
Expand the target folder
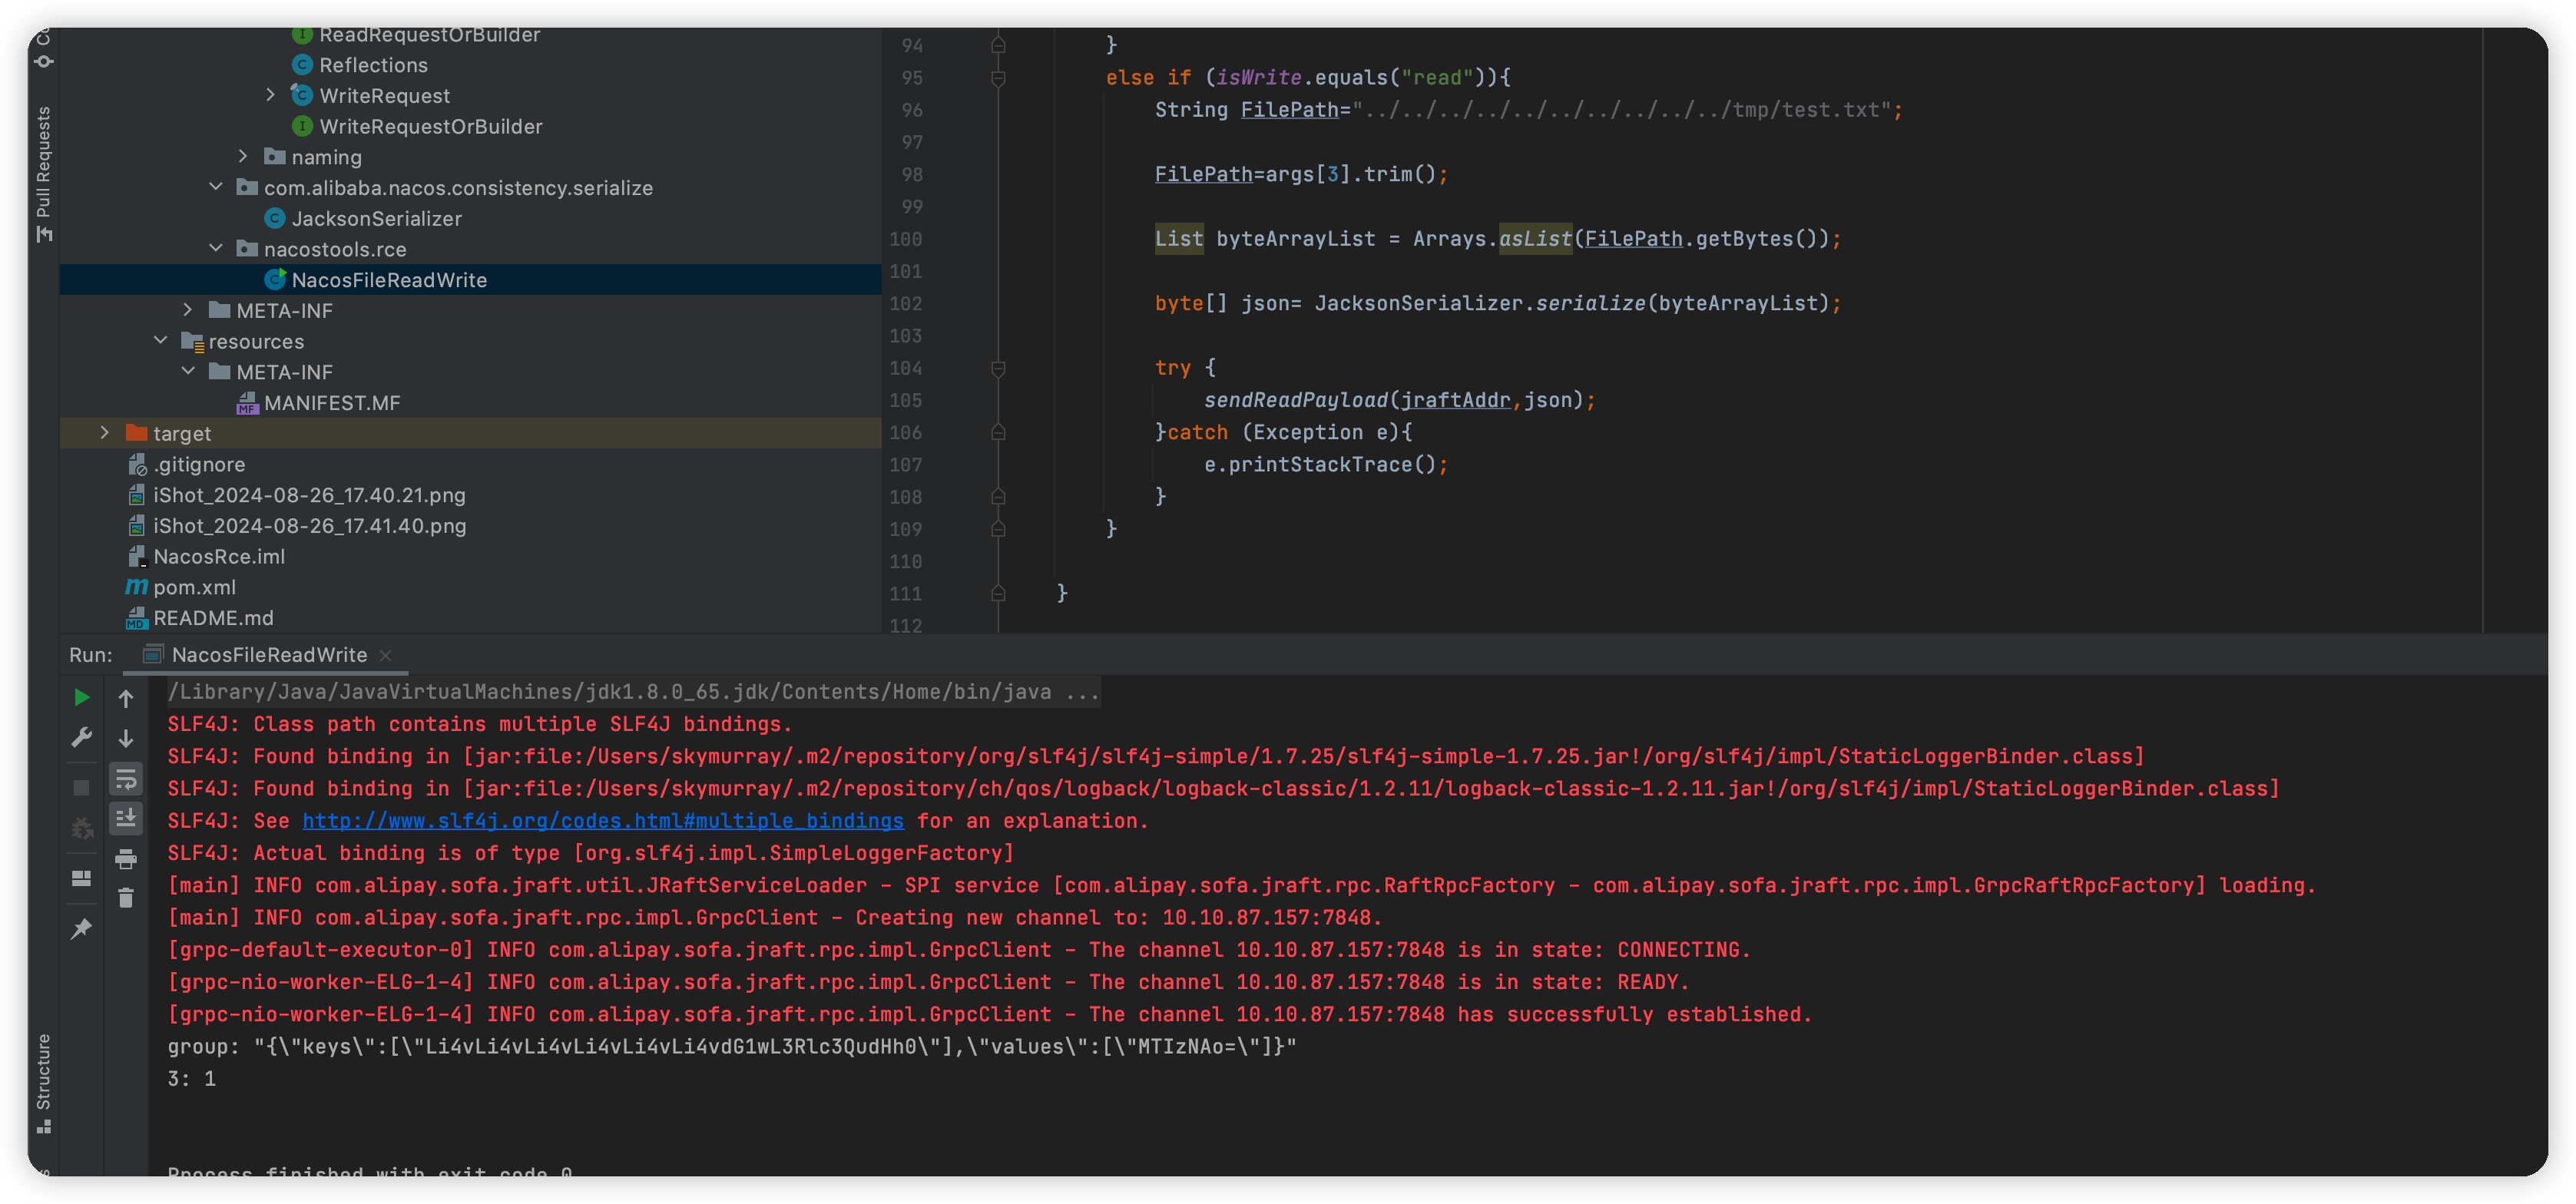coord(104,433)
